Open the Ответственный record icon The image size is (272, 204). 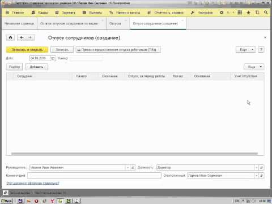[x=261, y=176]
